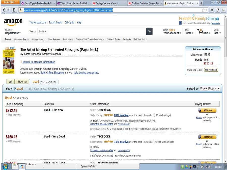
Task: Reload the page with the refresh icon
Action: tap(218, 10)
